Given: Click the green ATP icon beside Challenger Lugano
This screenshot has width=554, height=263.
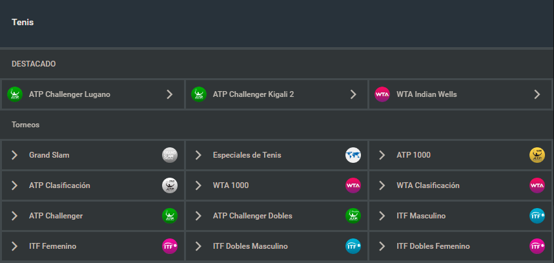Looking at the screenshot, I should 15,94.
